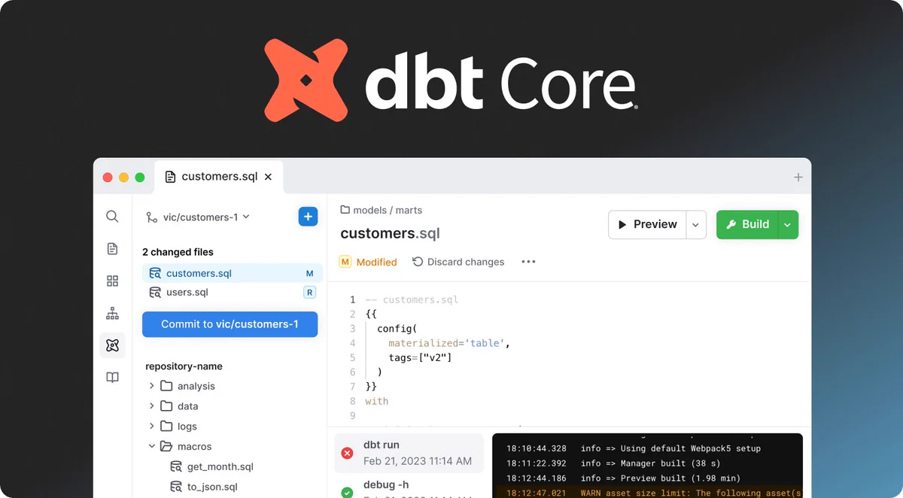Click the logs folder icon
The image size is (903, 498).
pos(166,426)
